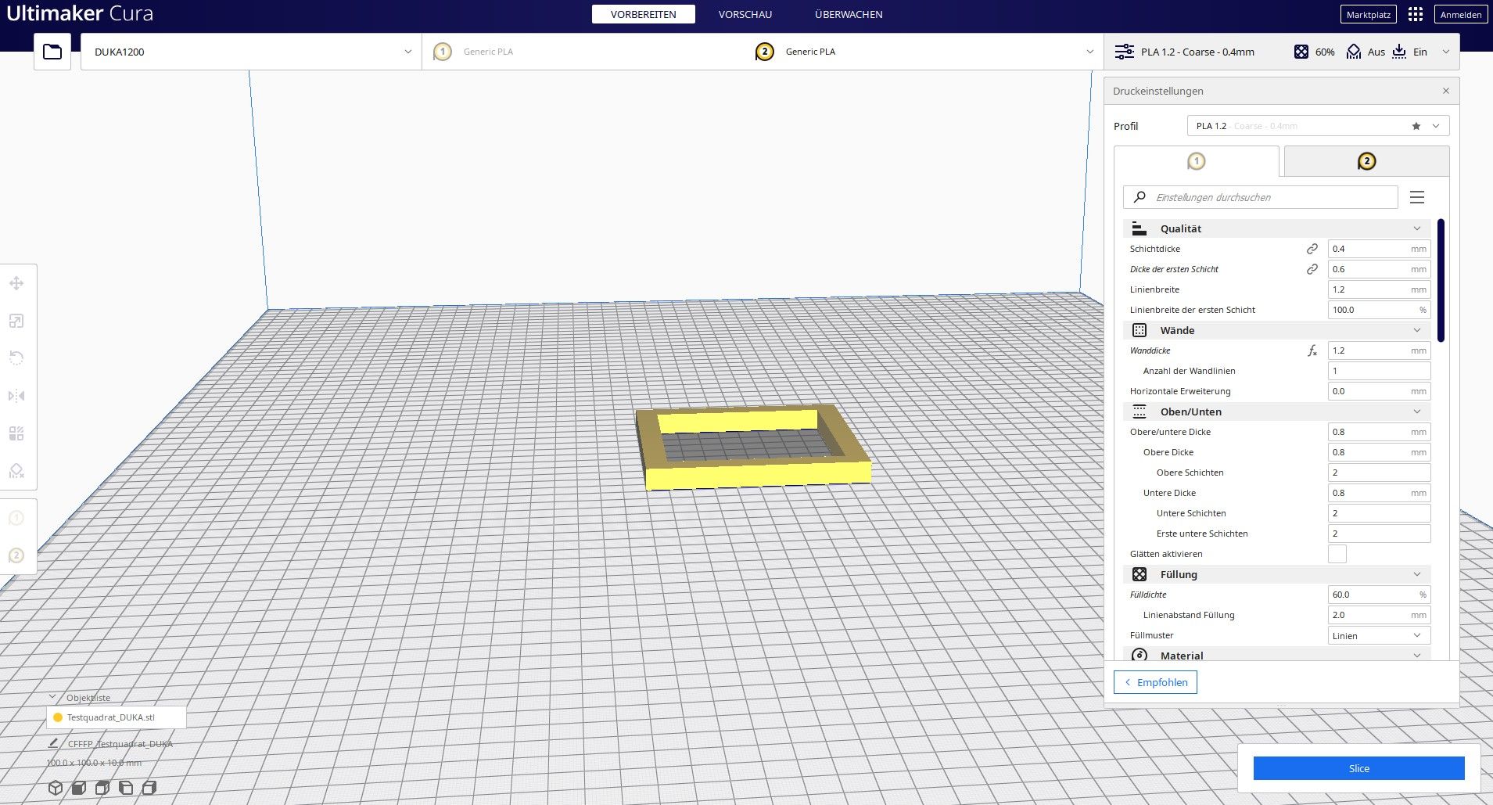Open settings visibility hamburger menu
This screenshot has height=805, width=1493.
click(1417, 197)
